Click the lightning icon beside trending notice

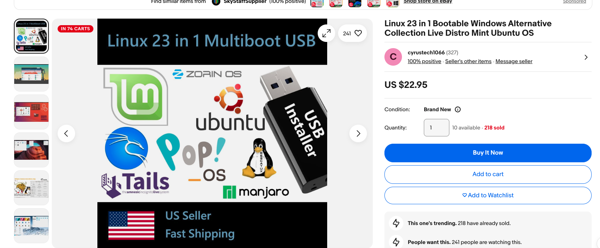396,223
